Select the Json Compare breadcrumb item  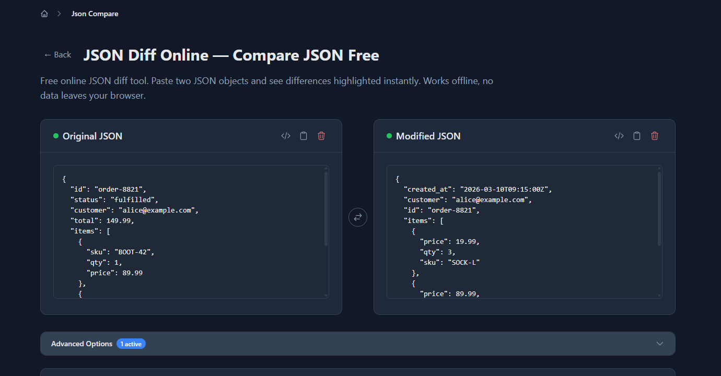[x=95, y=14]
